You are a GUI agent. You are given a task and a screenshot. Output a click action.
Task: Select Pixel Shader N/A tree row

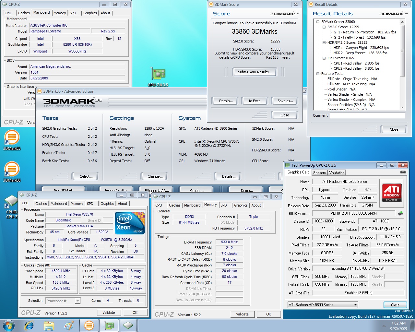click(x=341, y=89)
